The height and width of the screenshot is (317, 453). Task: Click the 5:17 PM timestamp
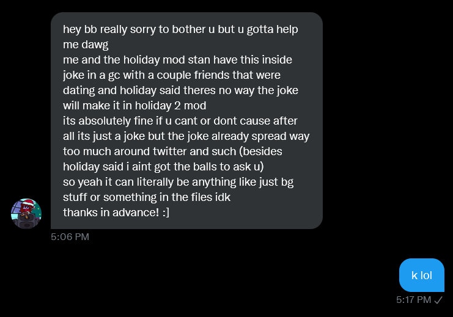pyautogui.click(x=413, y=299)
